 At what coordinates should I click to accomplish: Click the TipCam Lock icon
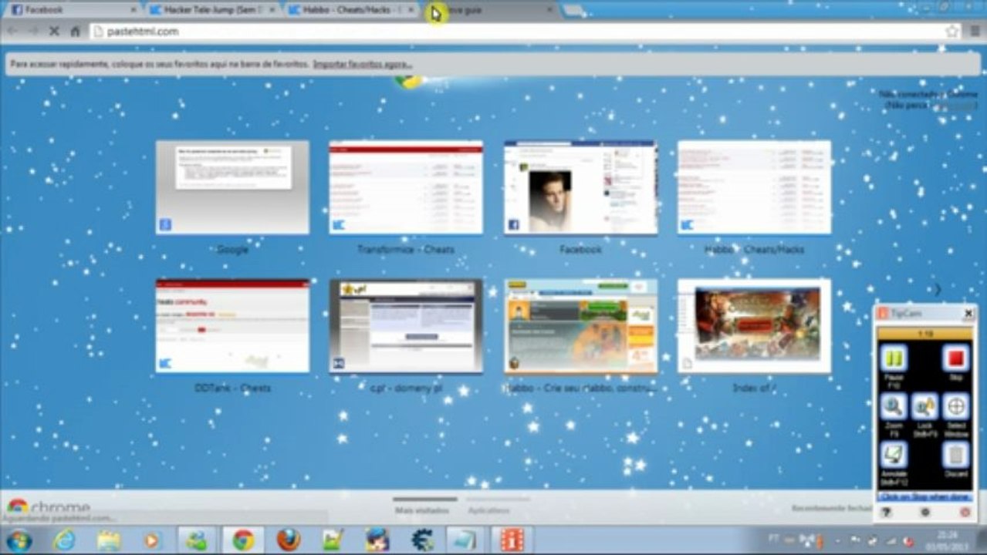(x=924, y=406)
